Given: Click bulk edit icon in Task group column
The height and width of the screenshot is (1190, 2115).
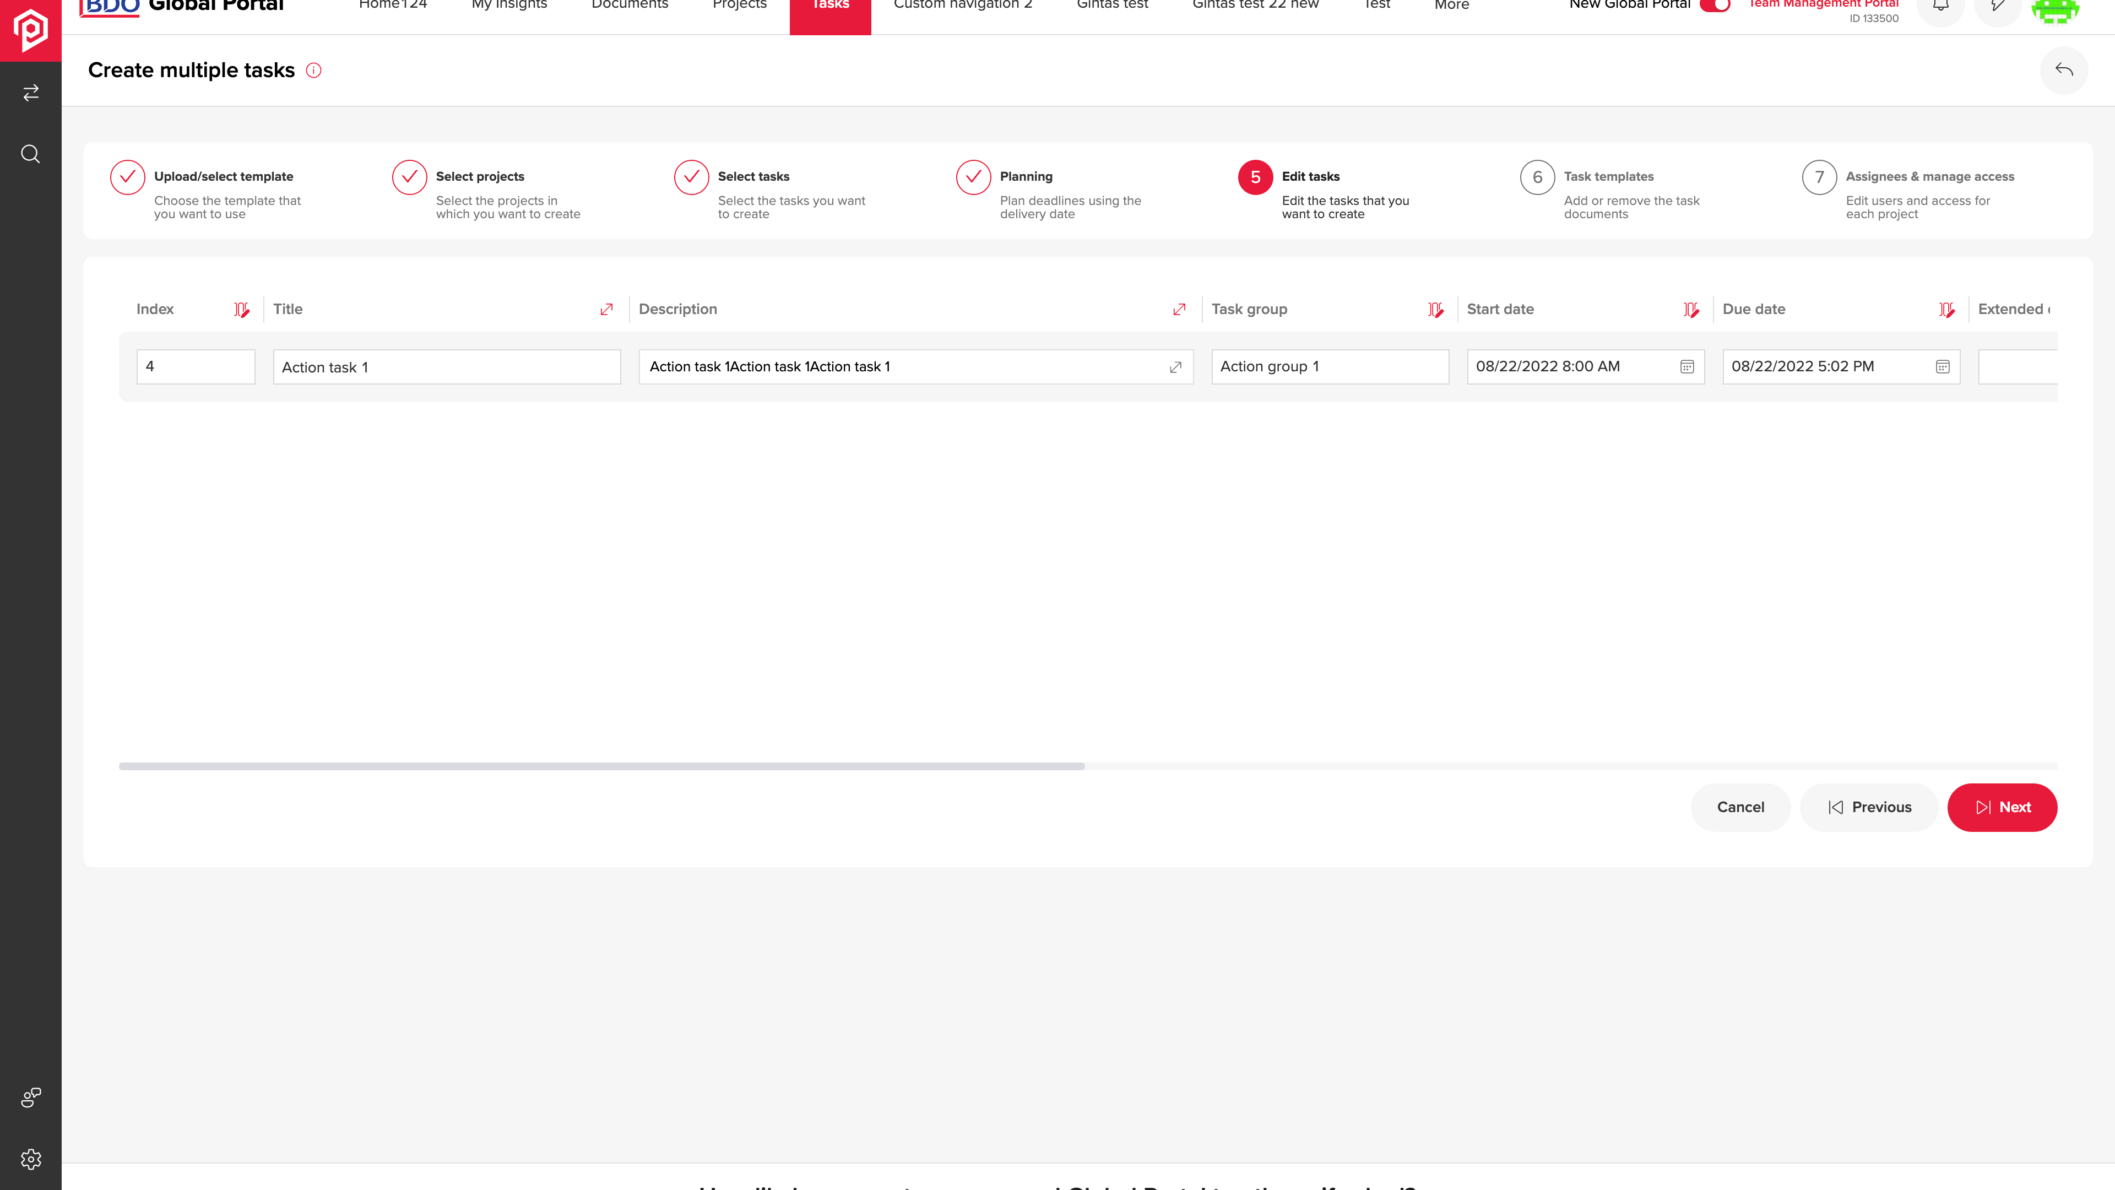Looking at the screenshot, I should 1435,310.
